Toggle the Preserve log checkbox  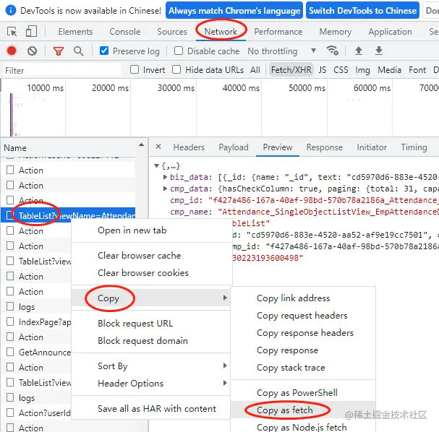click(104, 51)
